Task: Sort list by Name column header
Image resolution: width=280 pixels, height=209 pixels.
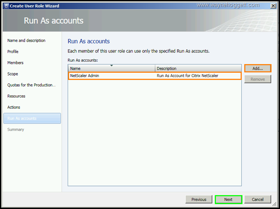Action: click(x=111, y=69)
